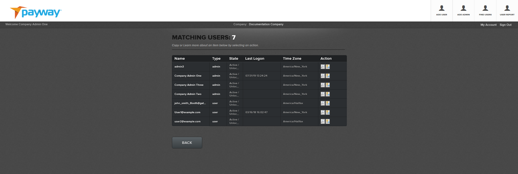Copy user2@example.com with the key icon

click(328, 122)
